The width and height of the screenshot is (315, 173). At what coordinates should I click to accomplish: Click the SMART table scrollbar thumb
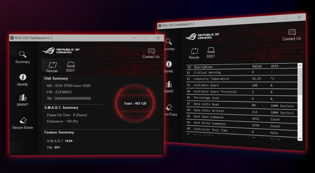(300, 81)
